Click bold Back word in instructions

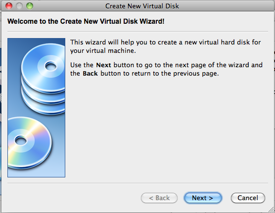[x=90, y=74]
